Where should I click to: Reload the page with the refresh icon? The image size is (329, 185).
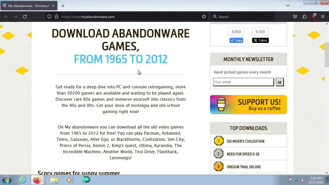(x=25, y=17)
